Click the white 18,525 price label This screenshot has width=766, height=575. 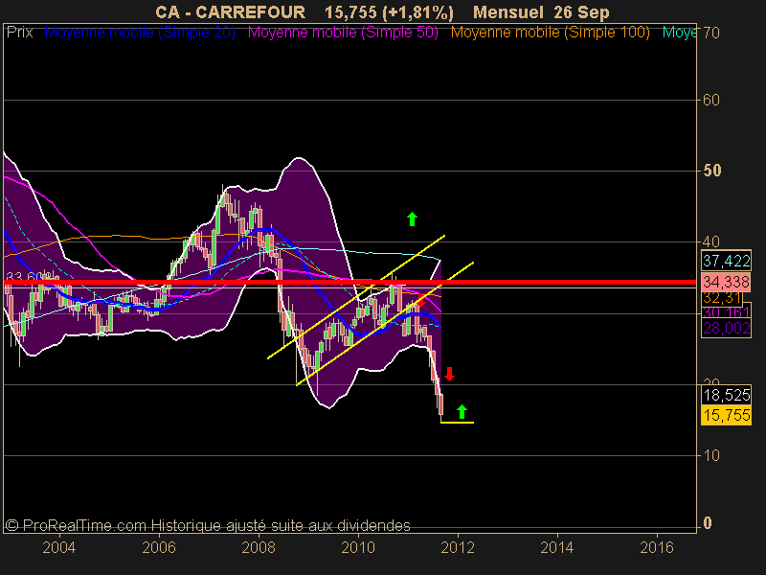point(727,395)
